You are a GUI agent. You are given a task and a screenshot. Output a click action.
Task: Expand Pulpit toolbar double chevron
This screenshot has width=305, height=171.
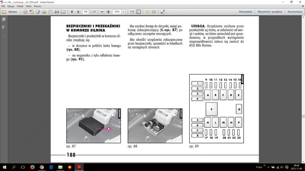(264, 165)
